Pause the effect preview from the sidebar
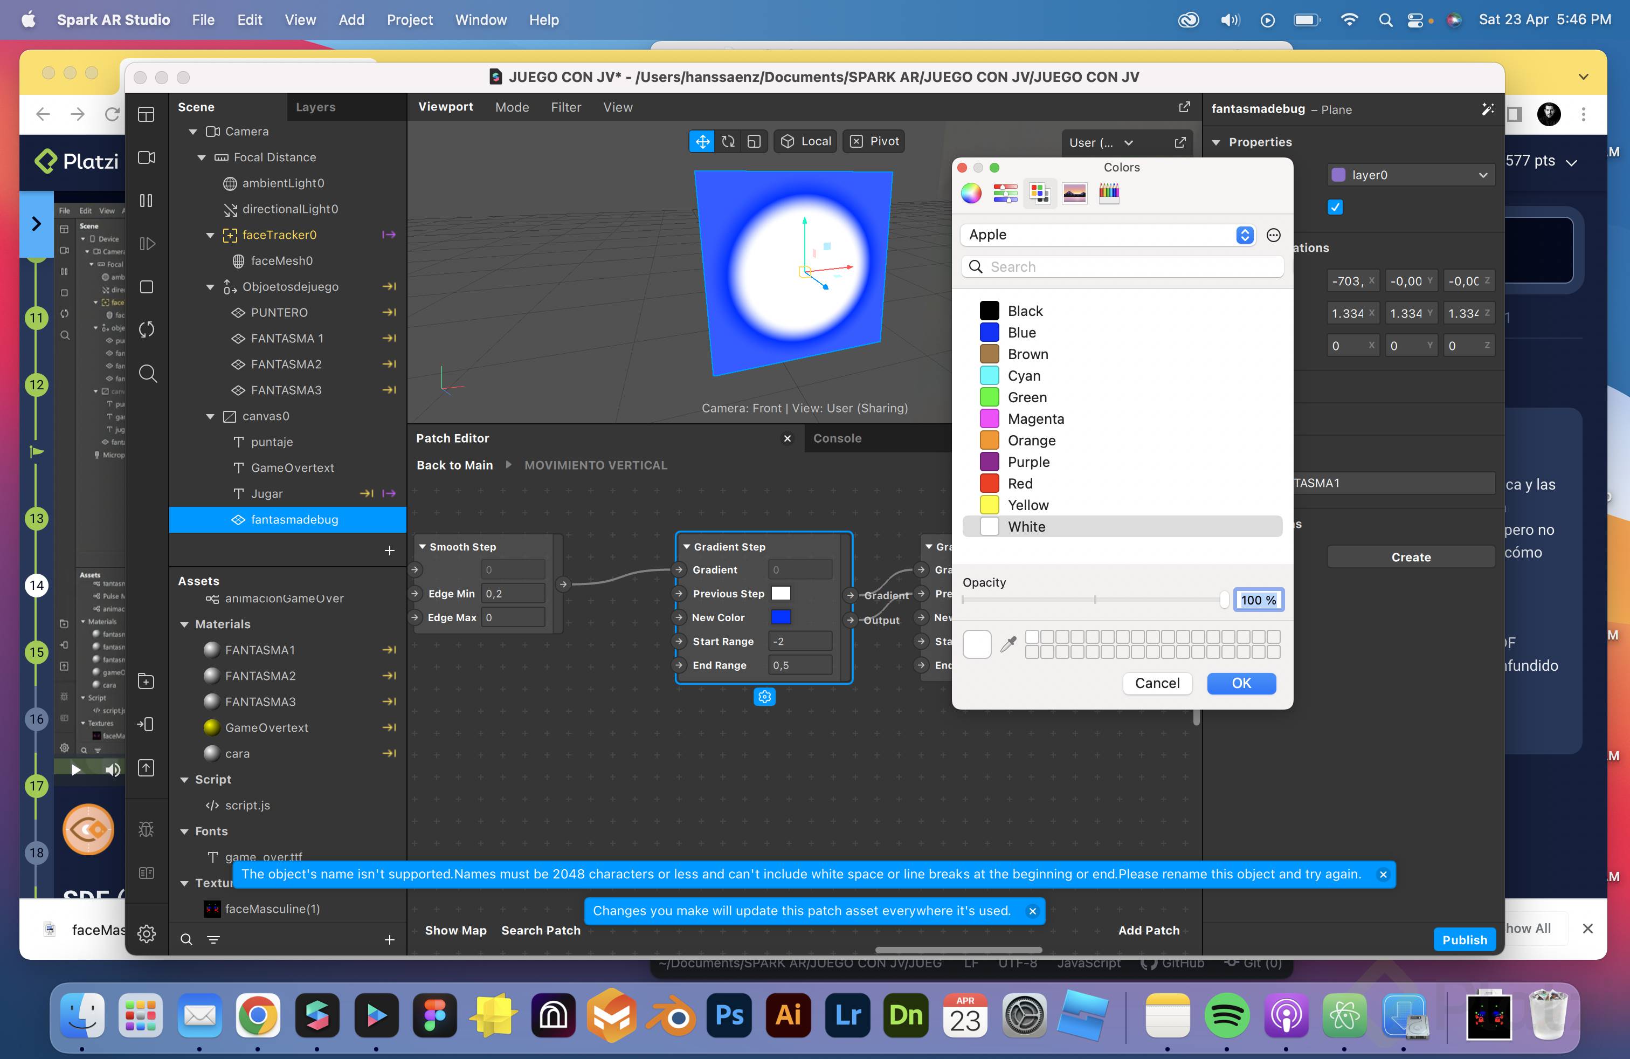 pos(146,201)
